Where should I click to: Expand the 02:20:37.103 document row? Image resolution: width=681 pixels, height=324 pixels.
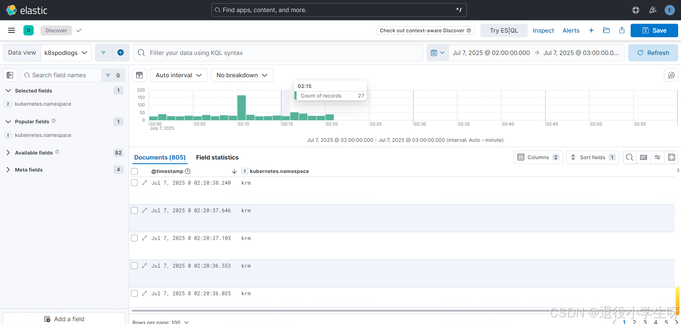pos(144,238)
